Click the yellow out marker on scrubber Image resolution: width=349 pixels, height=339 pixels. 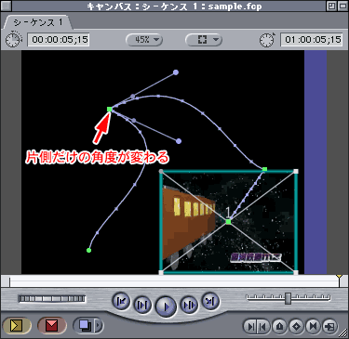(x=340, y=276)
